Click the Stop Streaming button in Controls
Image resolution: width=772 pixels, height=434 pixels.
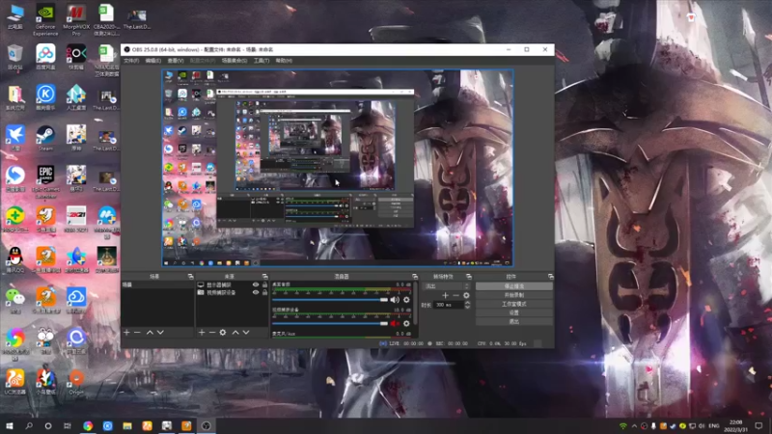(x=514, y=285)
